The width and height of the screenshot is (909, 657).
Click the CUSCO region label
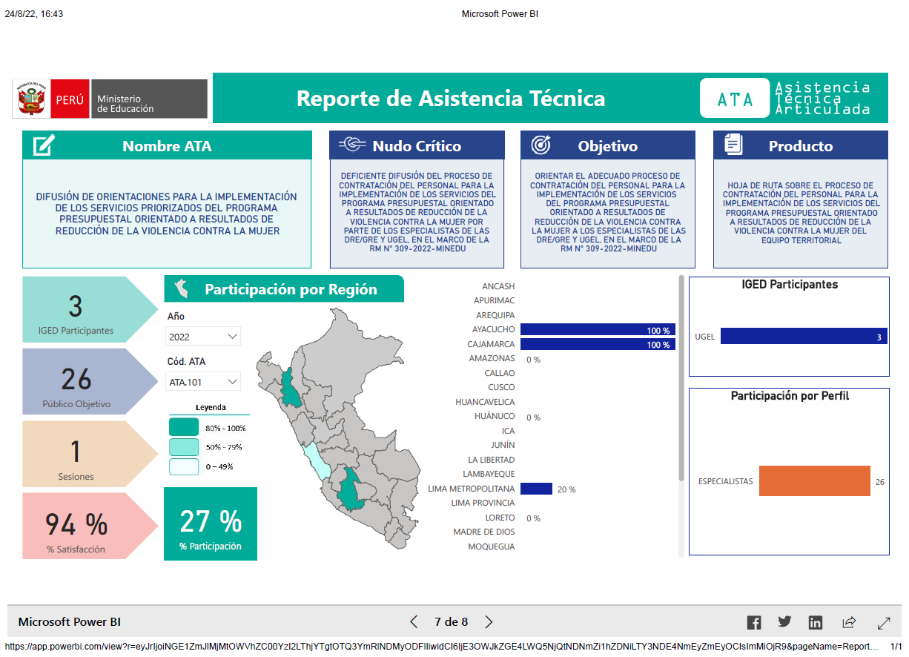[x=501, y=388]
